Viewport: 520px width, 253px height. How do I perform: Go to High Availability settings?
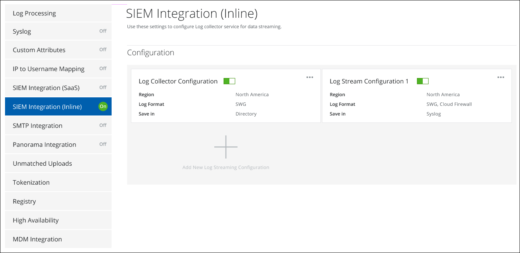click(36, 220)
